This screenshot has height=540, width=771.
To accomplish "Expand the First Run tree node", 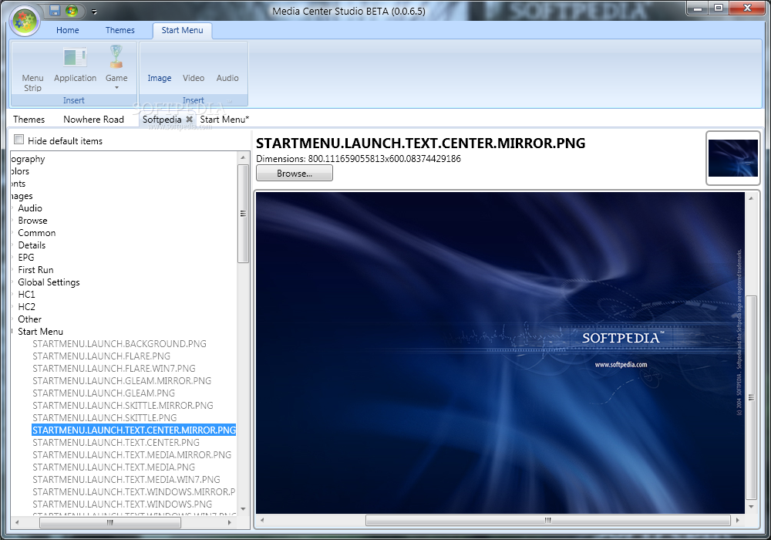I will (x=13, y=269).
